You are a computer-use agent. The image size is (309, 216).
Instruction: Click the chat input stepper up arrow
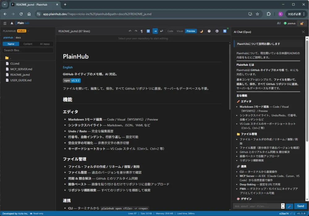tap(283, 205)
